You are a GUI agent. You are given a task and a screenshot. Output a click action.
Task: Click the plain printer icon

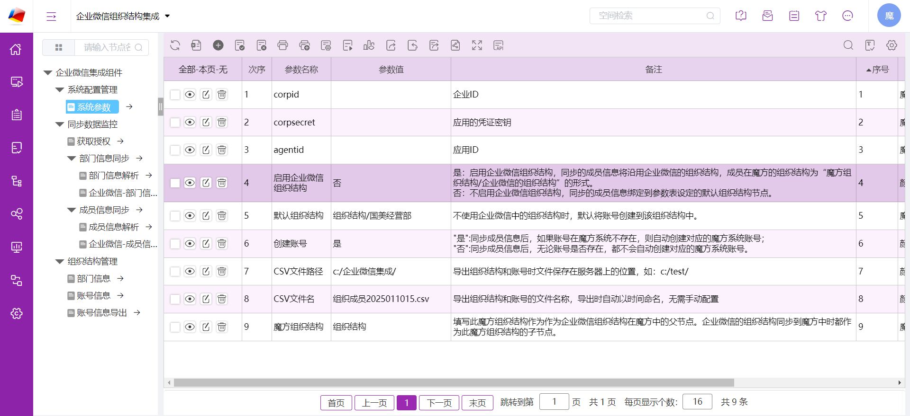point(283,45)
